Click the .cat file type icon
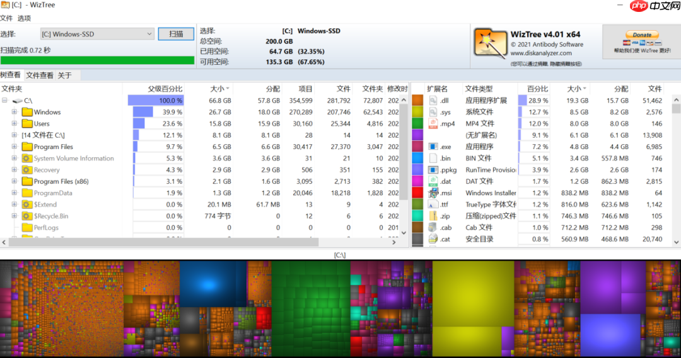681x358 pixels. [x=433, y=239]
